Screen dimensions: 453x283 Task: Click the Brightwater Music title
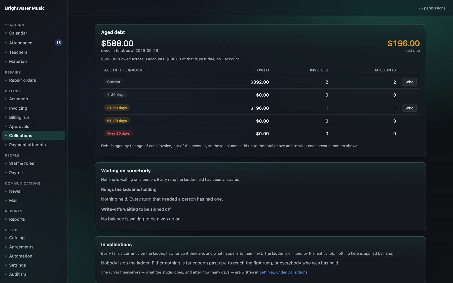point(25,8)
